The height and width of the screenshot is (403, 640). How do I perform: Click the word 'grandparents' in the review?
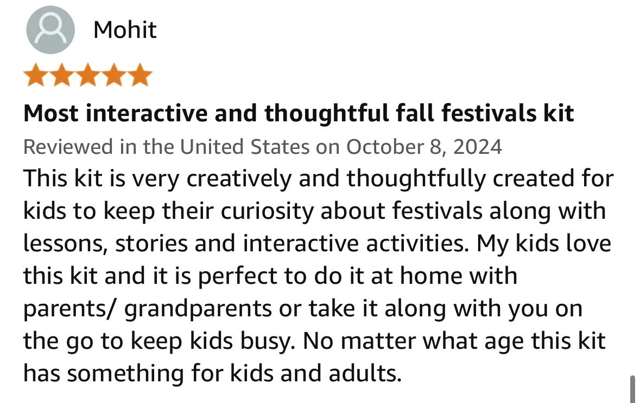pos(198,309)
